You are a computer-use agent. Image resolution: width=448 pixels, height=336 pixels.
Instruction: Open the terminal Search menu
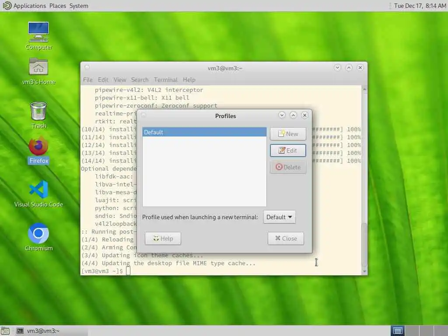[x=140, y=80]
